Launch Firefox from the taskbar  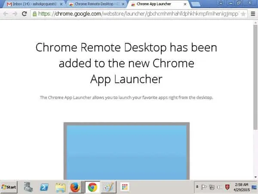coord(75,187)
